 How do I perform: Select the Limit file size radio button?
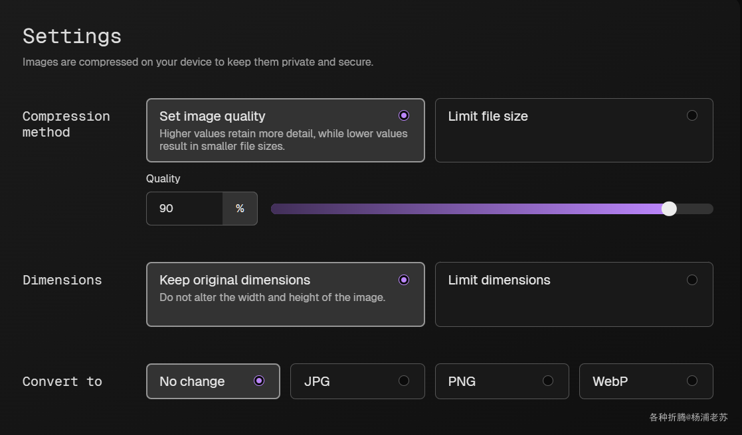click(x=692, y=115)
